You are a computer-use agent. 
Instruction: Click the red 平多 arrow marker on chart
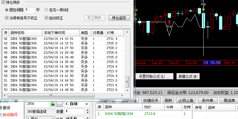coord(169,22)
